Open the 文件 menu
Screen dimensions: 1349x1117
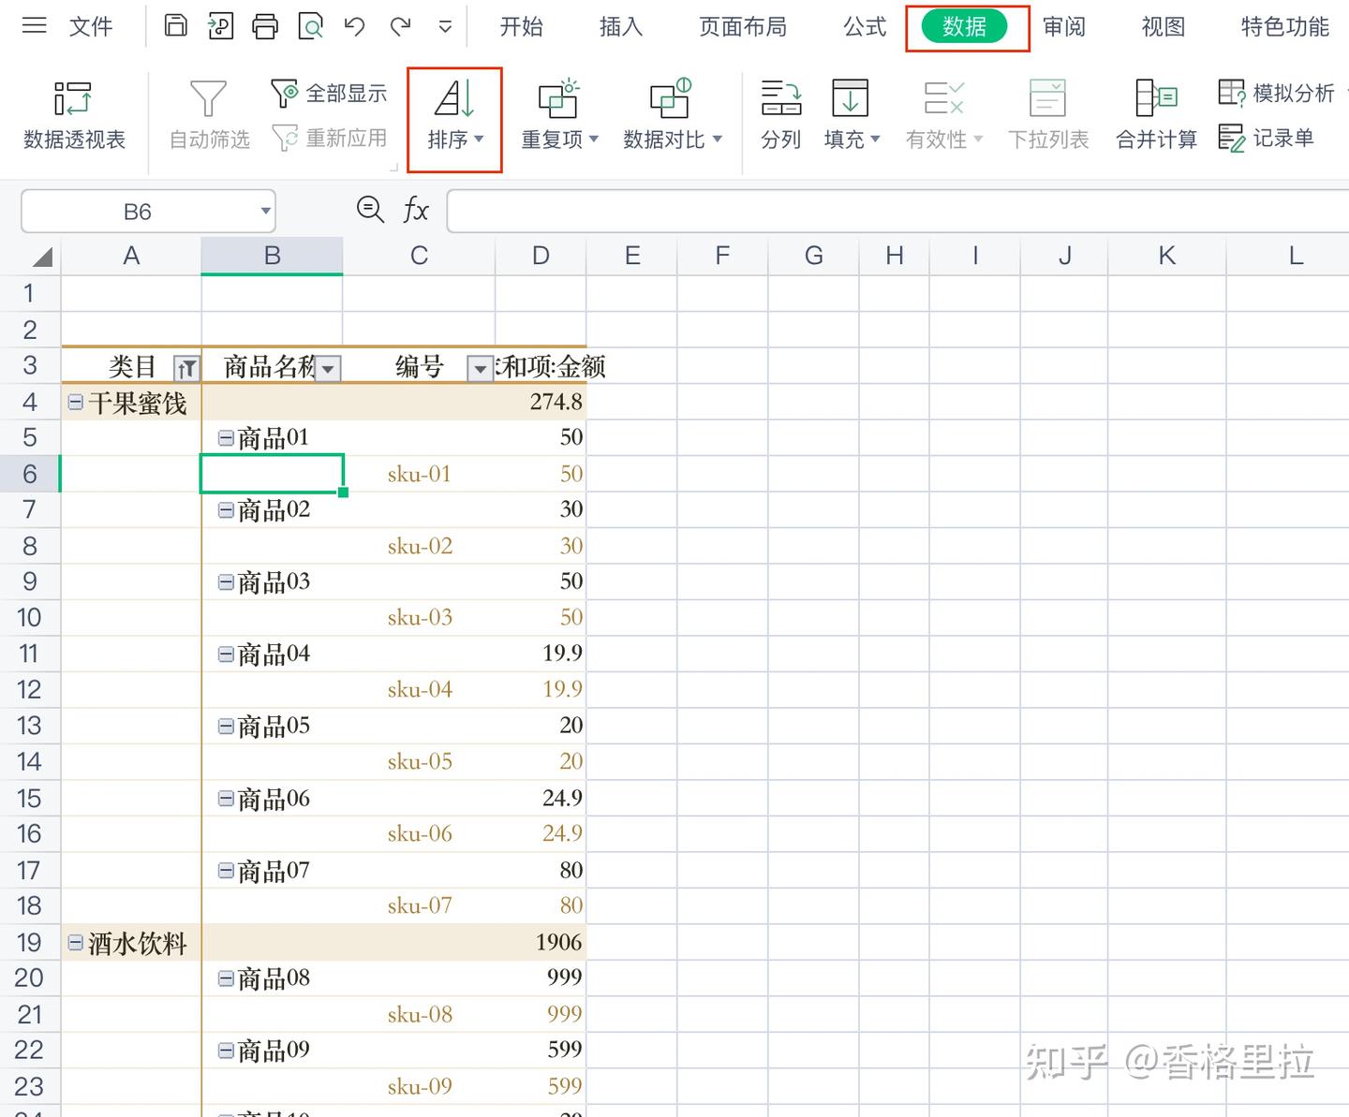(91, 26)
